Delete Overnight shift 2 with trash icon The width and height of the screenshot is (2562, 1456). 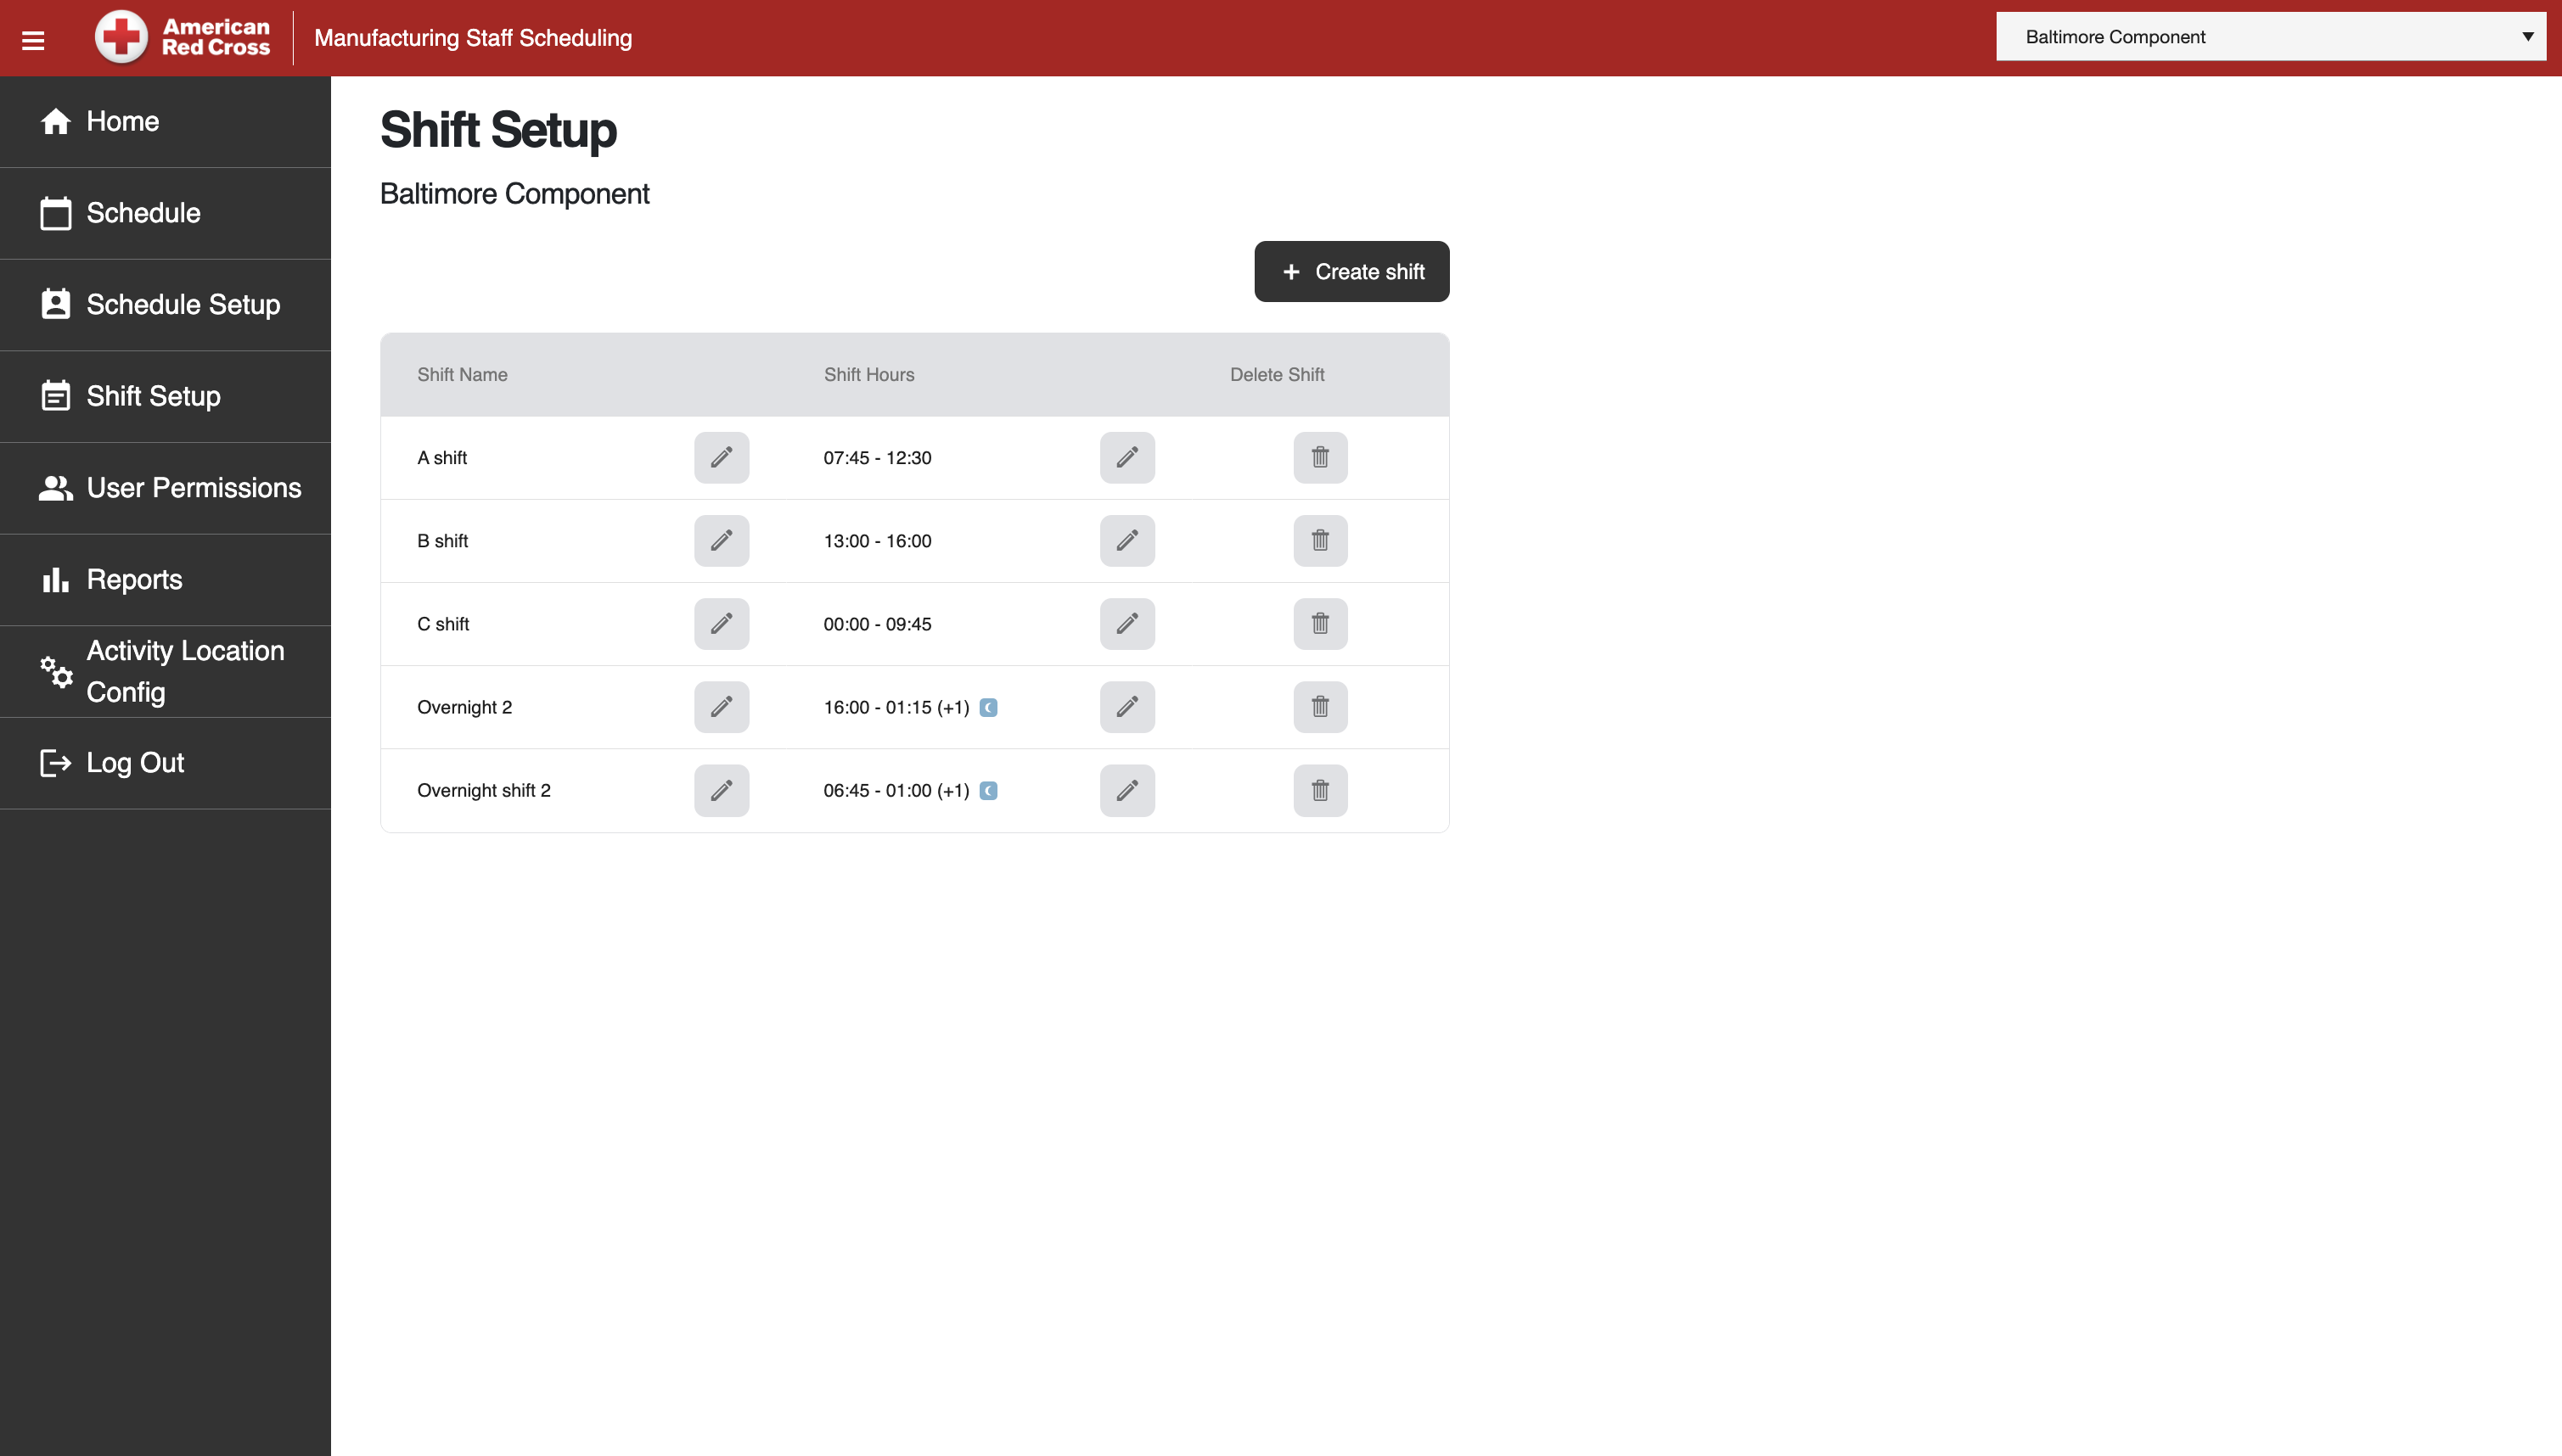pyautogui.click(x=1321, y=791)
